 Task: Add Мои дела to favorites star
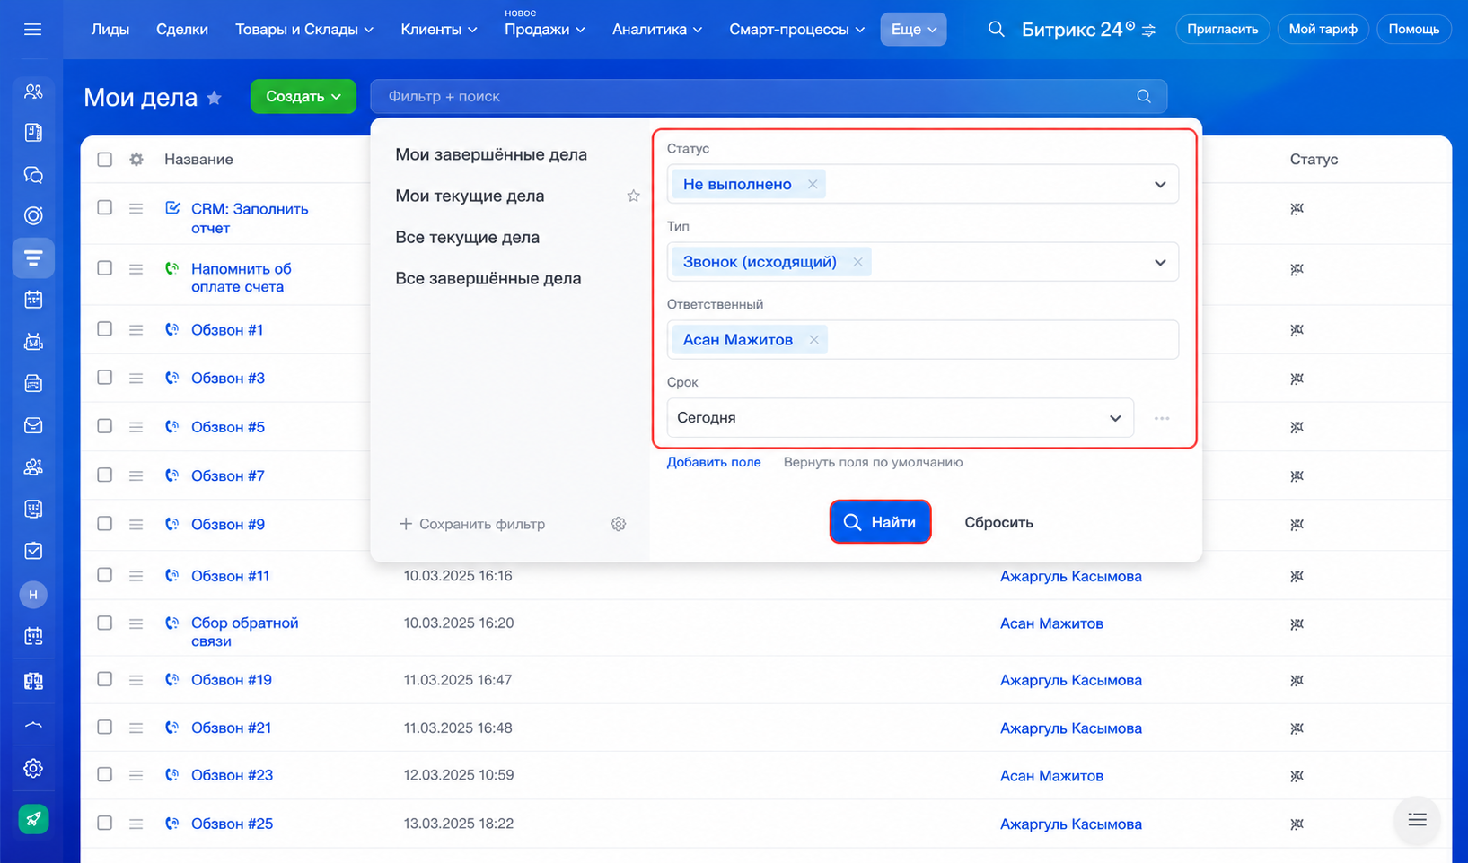[215, 98]
